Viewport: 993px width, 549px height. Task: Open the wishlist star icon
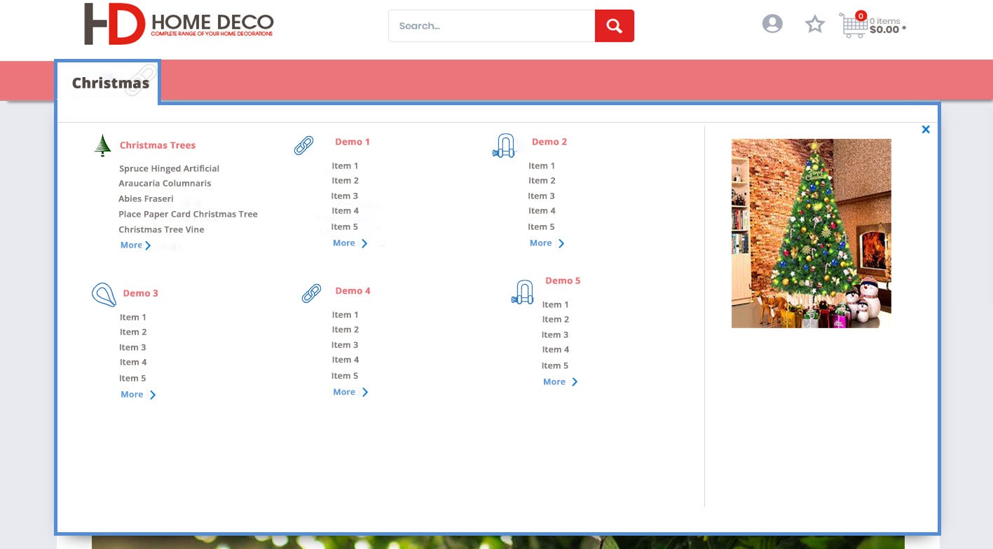pyautogui.click(x=815, y=25)
